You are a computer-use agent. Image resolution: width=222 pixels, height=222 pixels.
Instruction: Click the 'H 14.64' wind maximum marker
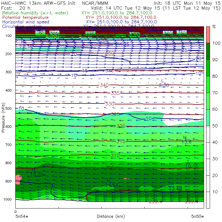click(x=112, y=183)
